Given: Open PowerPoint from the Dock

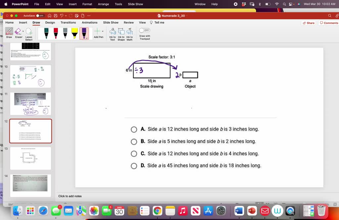Looking at the screenshot, I should coord(252,211).
